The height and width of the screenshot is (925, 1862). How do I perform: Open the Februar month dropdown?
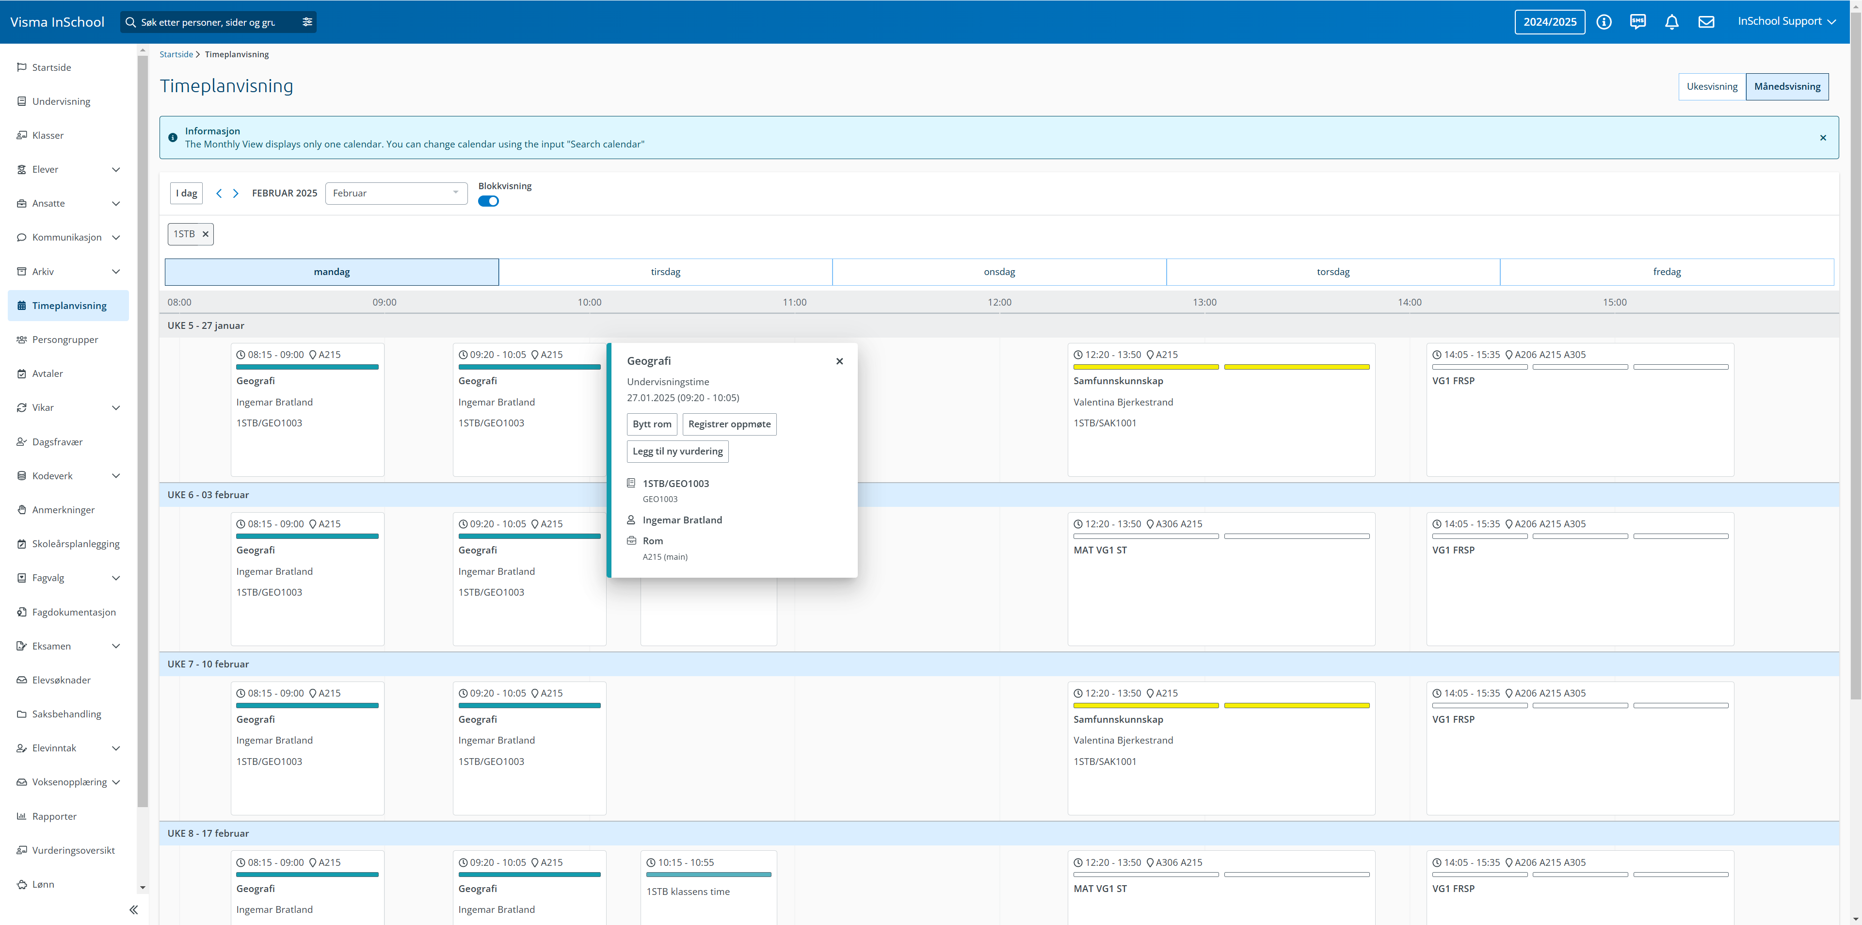[396, 193]
